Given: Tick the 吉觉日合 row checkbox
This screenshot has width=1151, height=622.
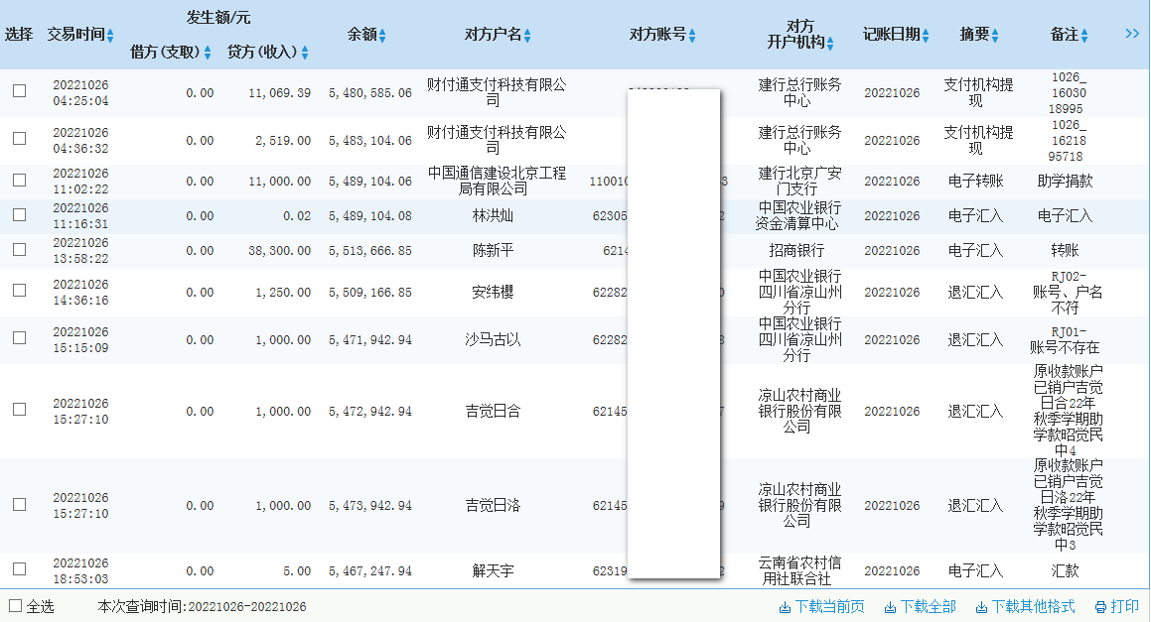Looking at the screenshot, I should pyautogui.click(x=19, y=410).
